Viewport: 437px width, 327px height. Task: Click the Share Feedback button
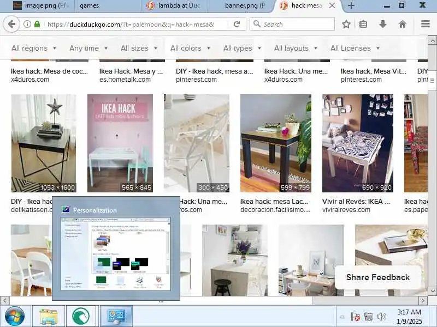click(x=378, y=277)
